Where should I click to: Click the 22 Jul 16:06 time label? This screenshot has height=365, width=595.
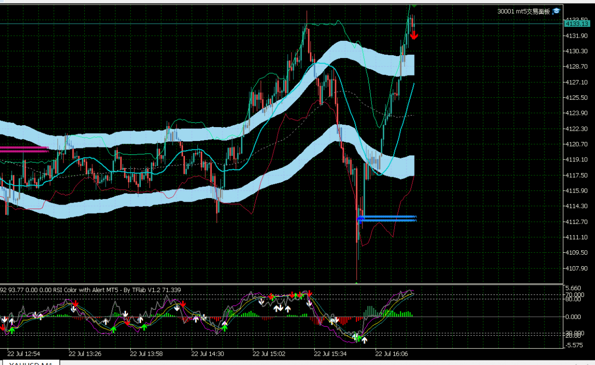(x=391, y=354)
